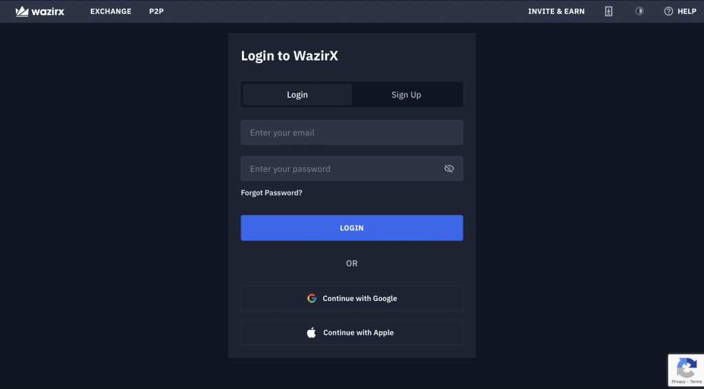Focus the Enter your email field
This screenshot has height=389, width=704.
point(352,133)
